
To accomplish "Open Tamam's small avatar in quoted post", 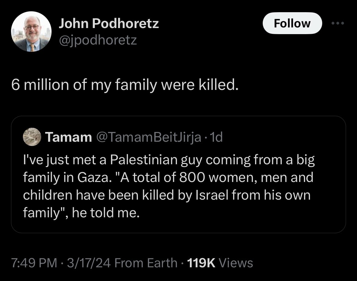I will [32, 137].
